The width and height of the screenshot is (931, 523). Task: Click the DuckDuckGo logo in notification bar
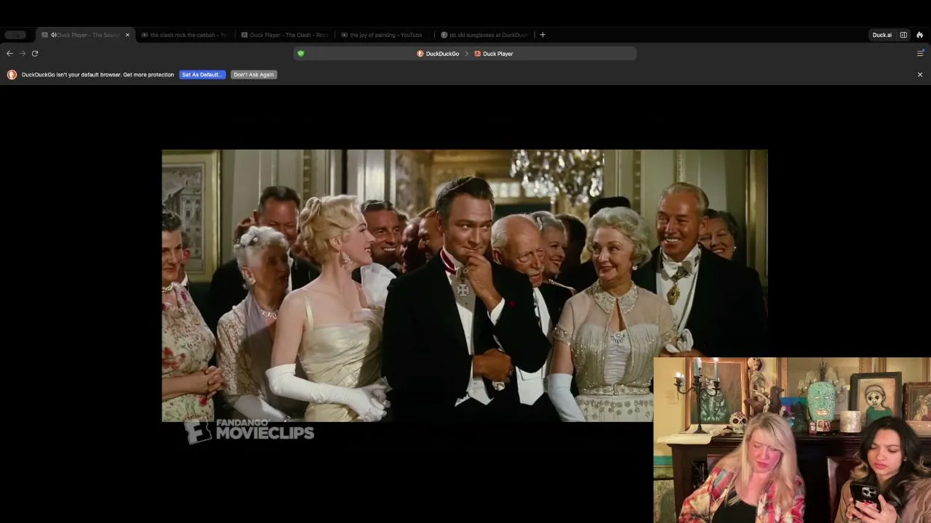click(12, 75)
